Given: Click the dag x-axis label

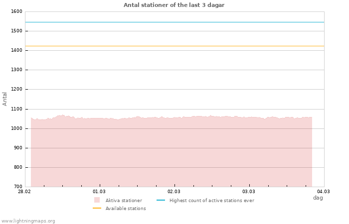Looking at the screenshot, I should (x=318, y=198).
